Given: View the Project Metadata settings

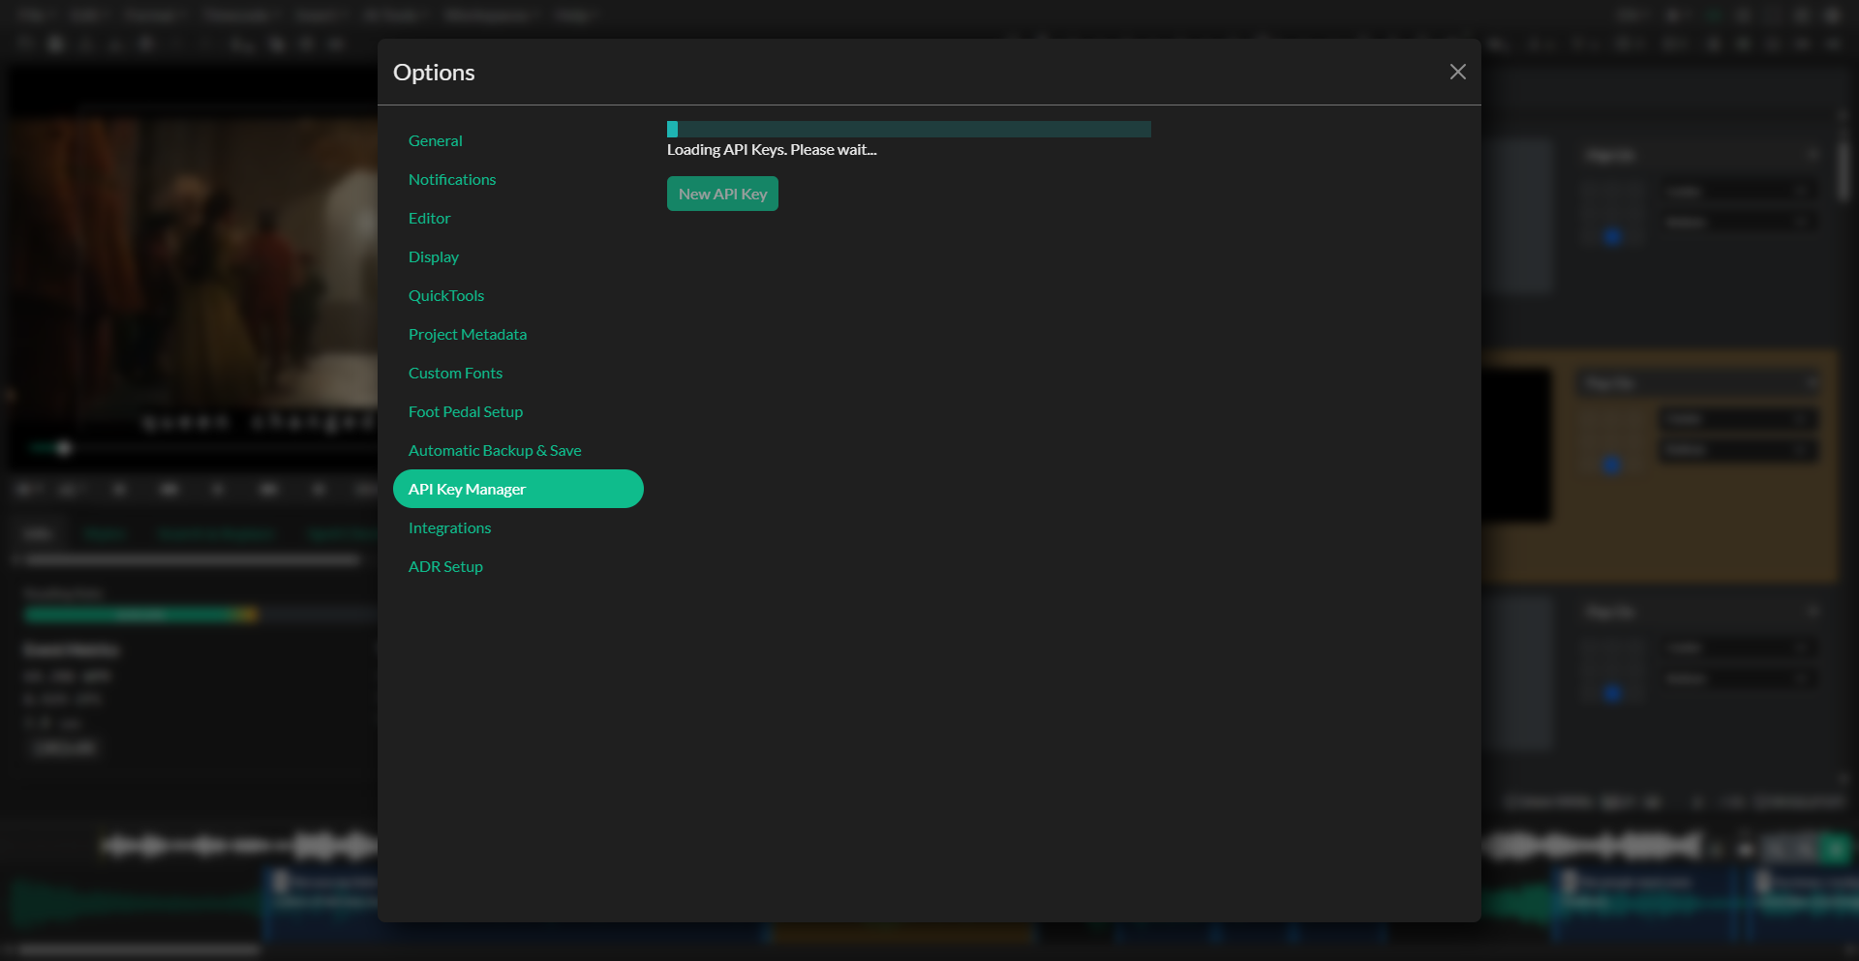Looking at the screenshot, I should (x=468, y=334).
